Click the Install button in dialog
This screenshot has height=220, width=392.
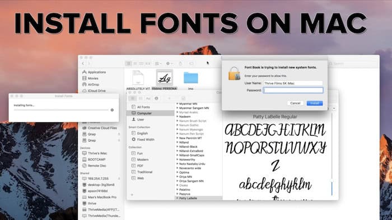coord(315,103)
